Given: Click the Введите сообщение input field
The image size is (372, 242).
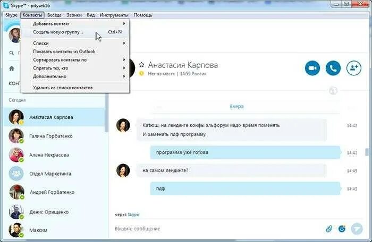Looking at the screenshot, I should (218, 229).
